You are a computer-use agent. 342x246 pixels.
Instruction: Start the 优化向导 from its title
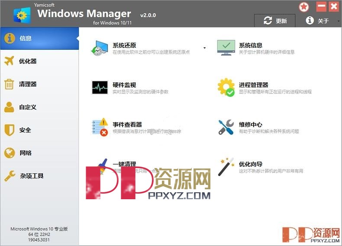point(250,164)
